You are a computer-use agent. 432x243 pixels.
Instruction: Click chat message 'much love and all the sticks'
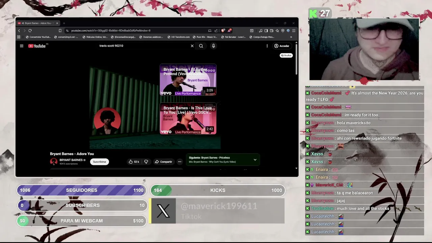[x=364, y=209]
